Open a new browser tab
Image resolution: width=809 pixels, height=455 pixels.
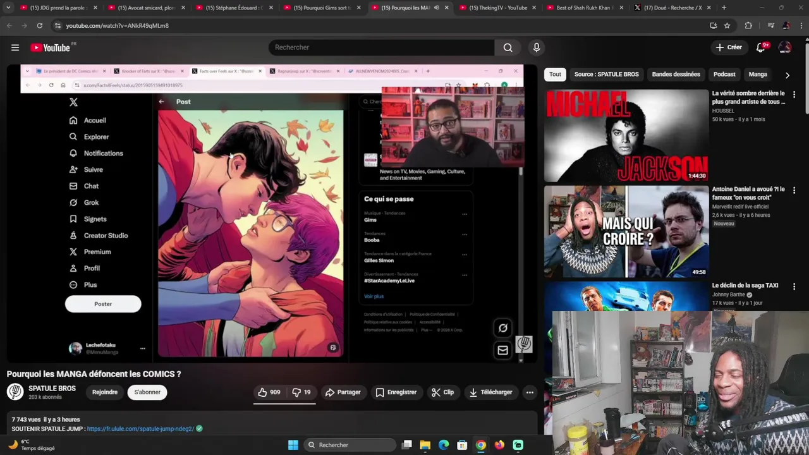(724, 8)
